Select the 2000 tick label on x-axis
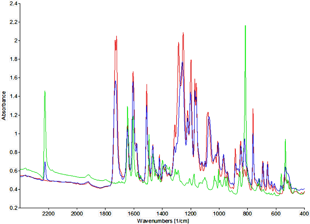 [x=77, y=213]
